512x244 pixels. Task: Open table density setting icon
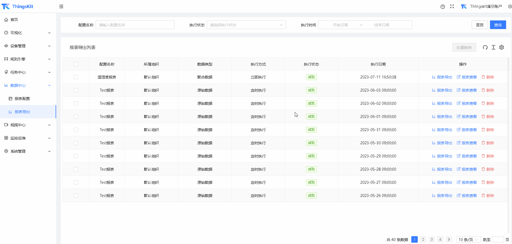pyautogui.click(x=493, y=48)
